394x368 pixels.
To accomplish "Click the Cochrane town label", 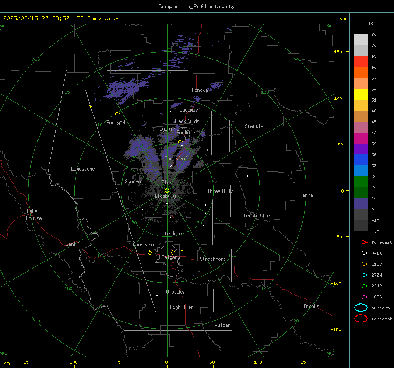I will click(143, 245).
